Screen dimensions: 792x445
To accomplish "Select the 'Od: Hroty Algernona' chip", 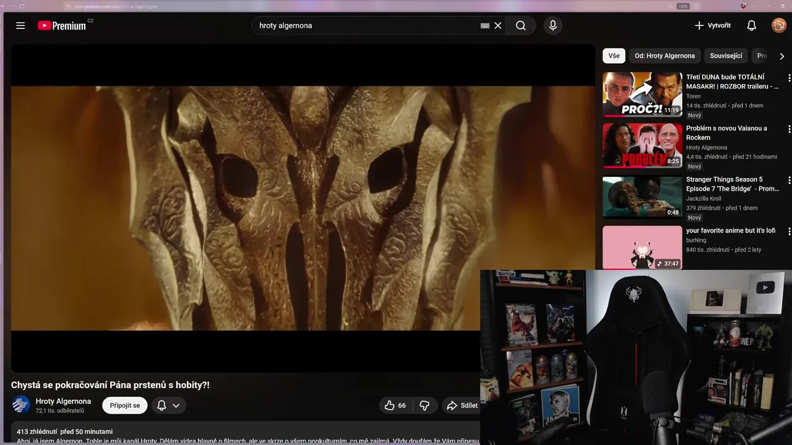I will (x=665, y=56).
